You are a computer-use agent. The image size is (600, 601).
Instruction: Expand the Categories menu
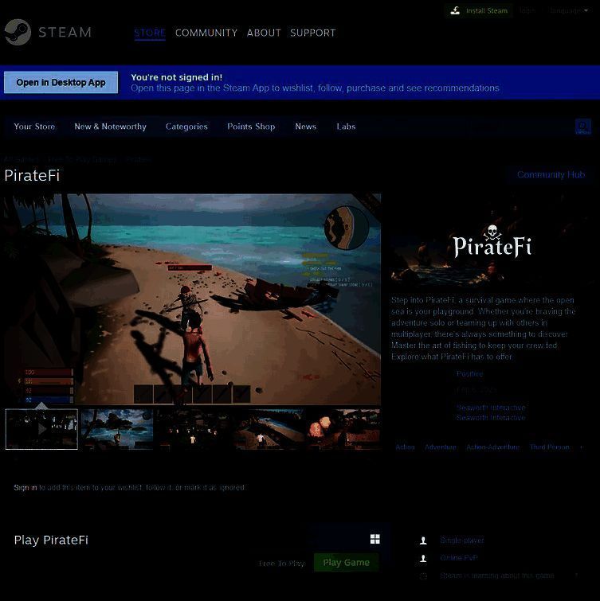point(186,127)
